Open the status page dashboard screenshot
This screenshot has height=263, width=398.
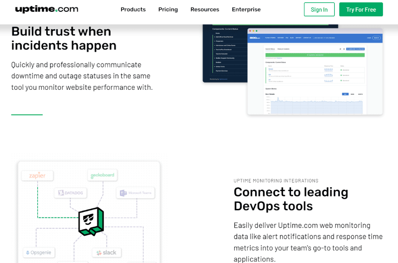pos(315,71)
